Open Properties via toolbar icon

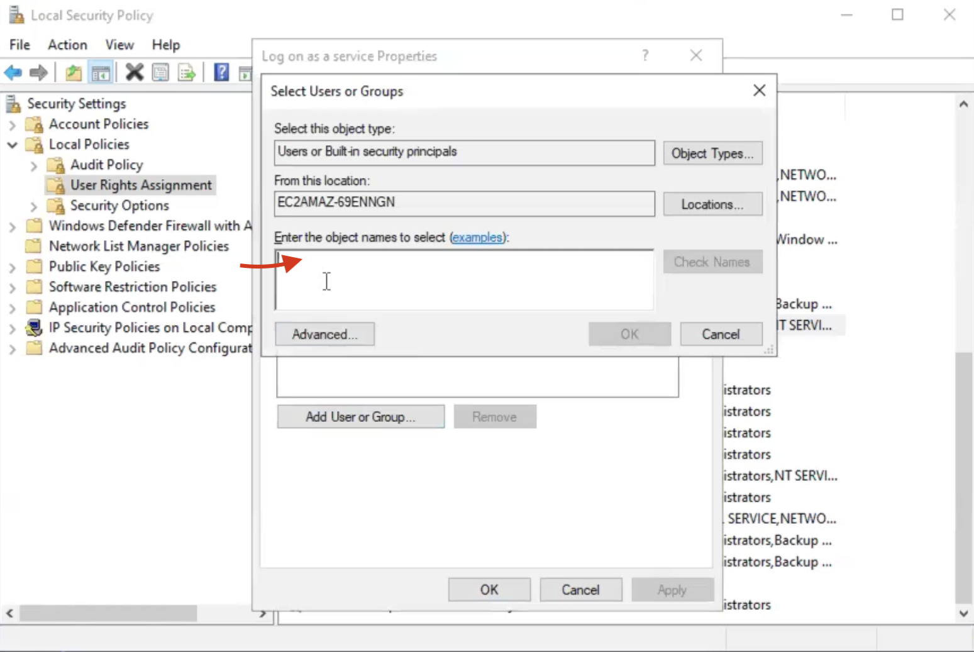click(160, 73)
